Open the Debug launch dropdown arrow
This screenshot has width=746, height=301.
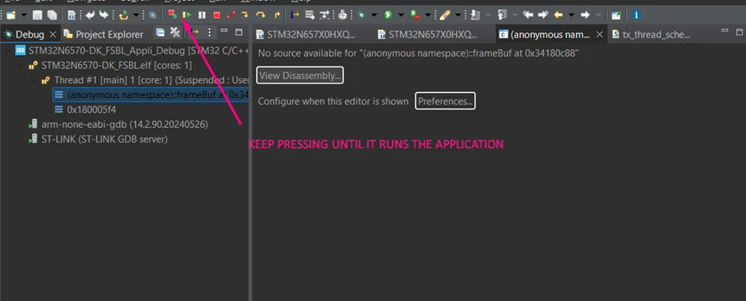(374, 15)
